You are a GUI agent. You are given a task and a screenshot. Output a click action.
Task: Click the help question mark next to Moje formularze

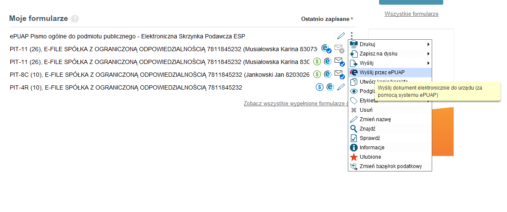[75, 19]
